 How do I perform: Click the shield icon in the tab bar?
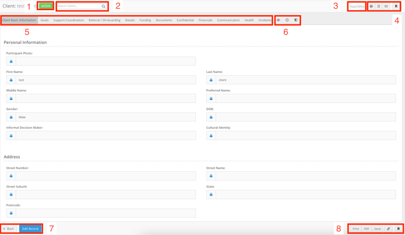296,20
